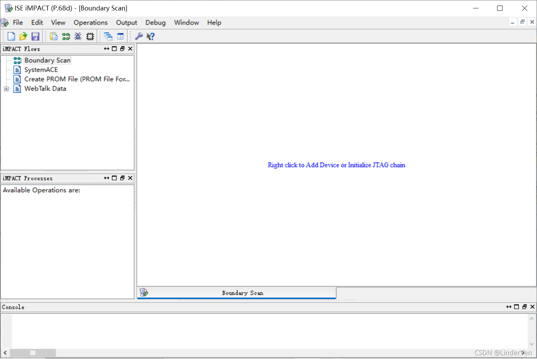This screenshot has height=359, width=537.
Task: Click the iMPACT Processes panel title
Action: (x=28, y=178)
